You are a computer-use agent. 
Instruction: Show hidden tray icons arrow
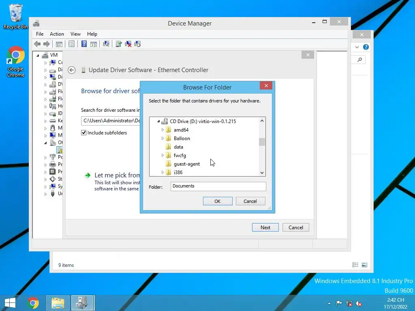[x=329, y=303]
